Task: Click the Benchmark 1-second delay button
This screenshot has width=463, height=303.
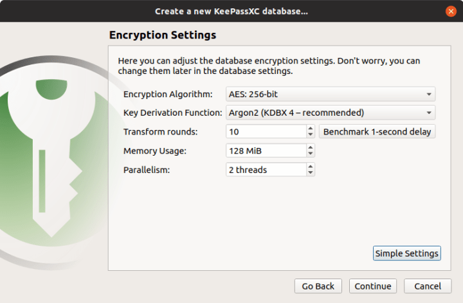Action: 377,131
